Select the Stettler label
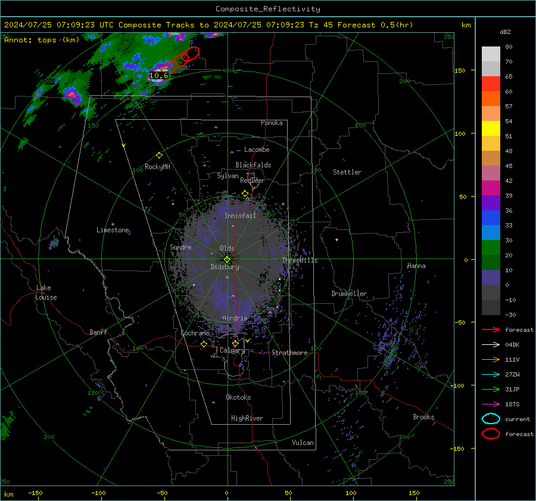The width and height of the screenshot is (536, 501). tap(347, 172)
